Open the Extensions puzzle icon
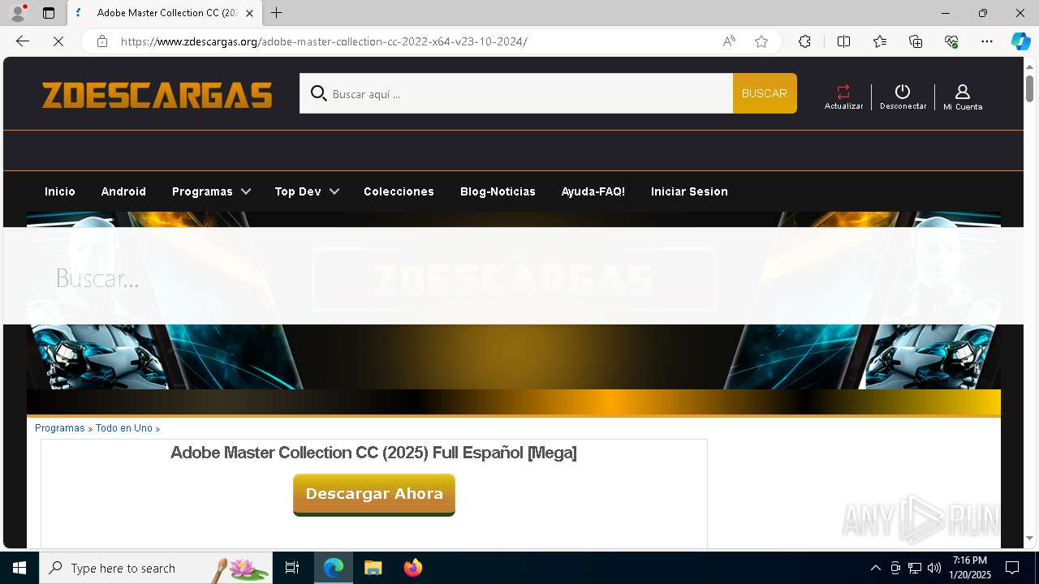This screenshot has height=584, width=1039. 804,41
